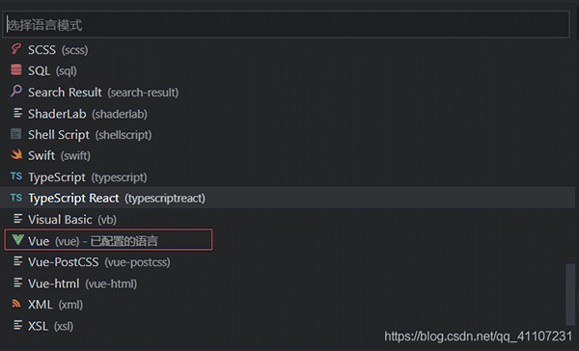Image resolution: width=579 pixels, height=351 pixels.
Task: Click the Swift bird icon
Action: coord(16,154)
